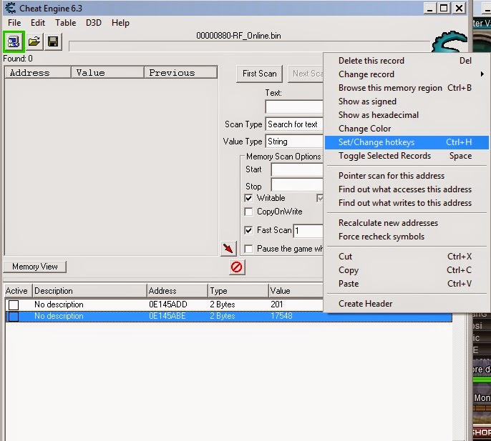491x441 pixels.
Task: Click the Cheat Engine title bar logo
Action: pyautogui.click(x=10, y=8)
